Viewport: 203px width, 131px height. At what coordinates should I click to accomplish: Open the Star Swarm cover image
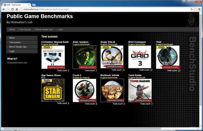coord(53,90)
